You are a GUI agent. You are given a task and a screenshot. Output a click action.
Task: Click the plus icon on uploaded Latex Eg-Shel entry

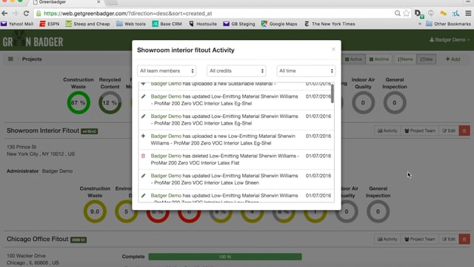click(x=143, y=136)
